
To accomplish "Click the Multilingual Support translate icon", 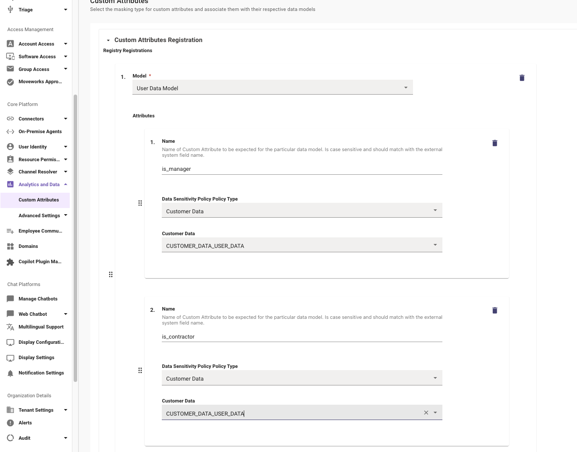I will click(11, 327).
